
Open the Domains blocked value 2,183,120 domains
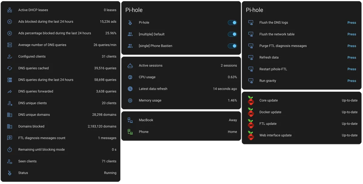tap(102, 126)
